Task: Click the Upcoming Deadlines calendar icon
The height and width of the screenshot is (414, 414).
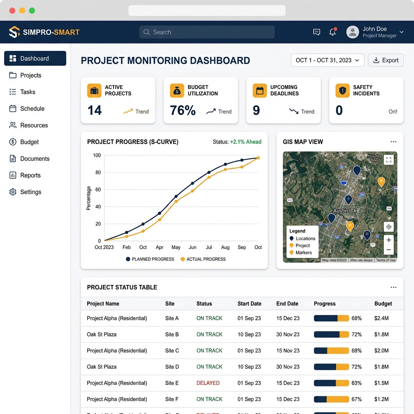Action: [x=260, y=91]
